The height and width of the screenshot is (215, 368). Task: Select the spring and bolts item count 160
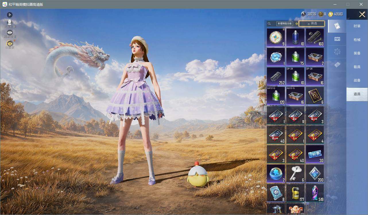(315, 37)
